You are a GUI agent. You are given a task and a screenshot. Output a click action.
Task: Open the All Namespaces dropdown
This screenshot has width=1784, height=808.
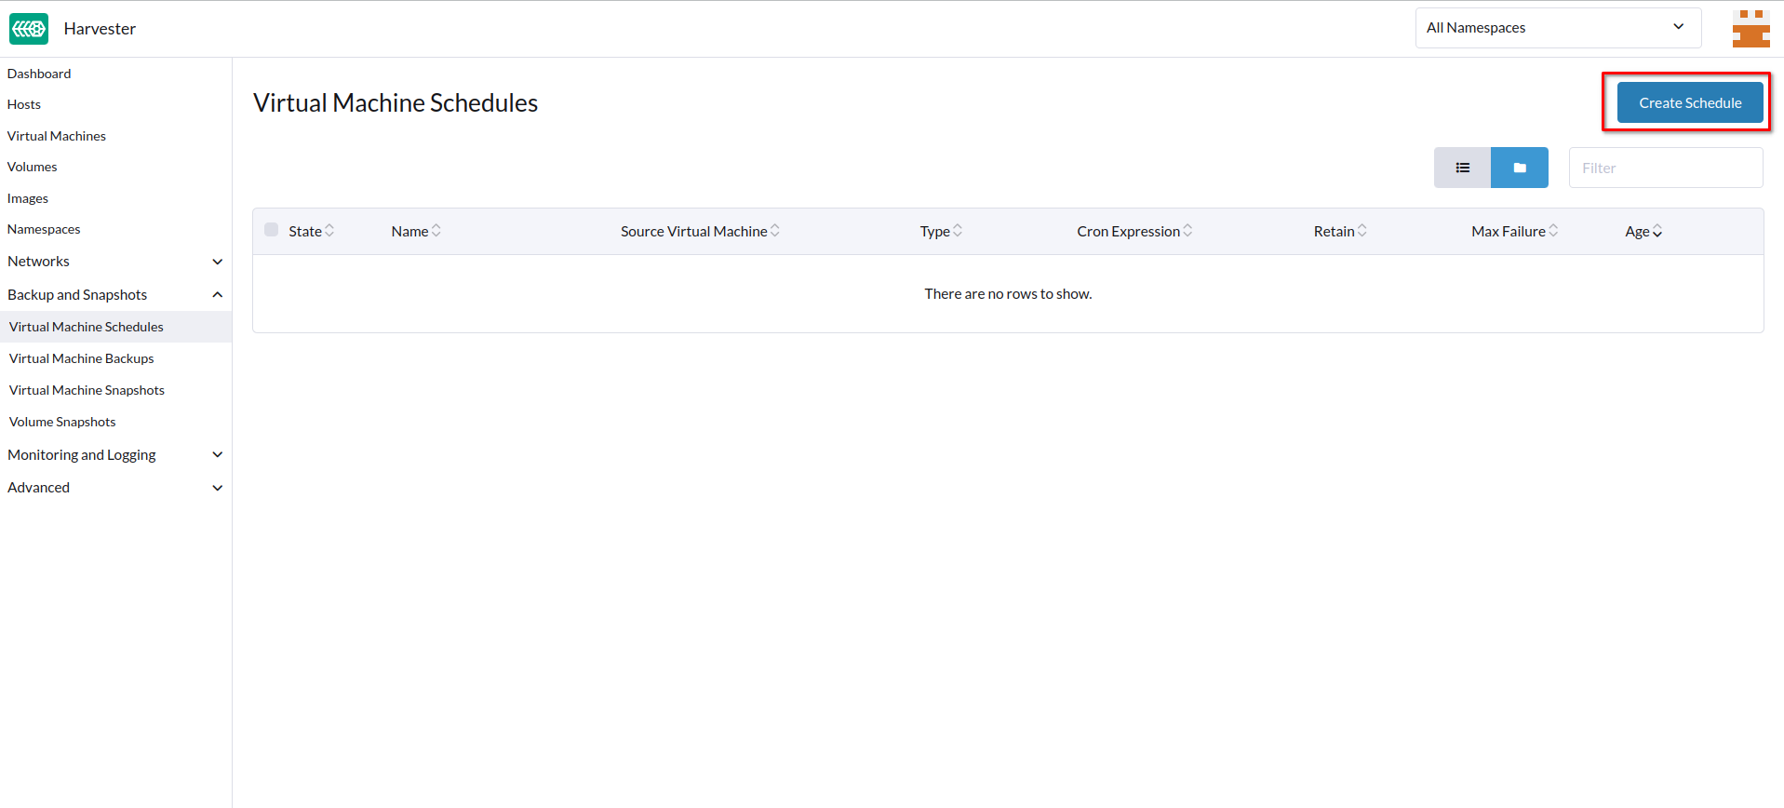[x=1557, y=28]
